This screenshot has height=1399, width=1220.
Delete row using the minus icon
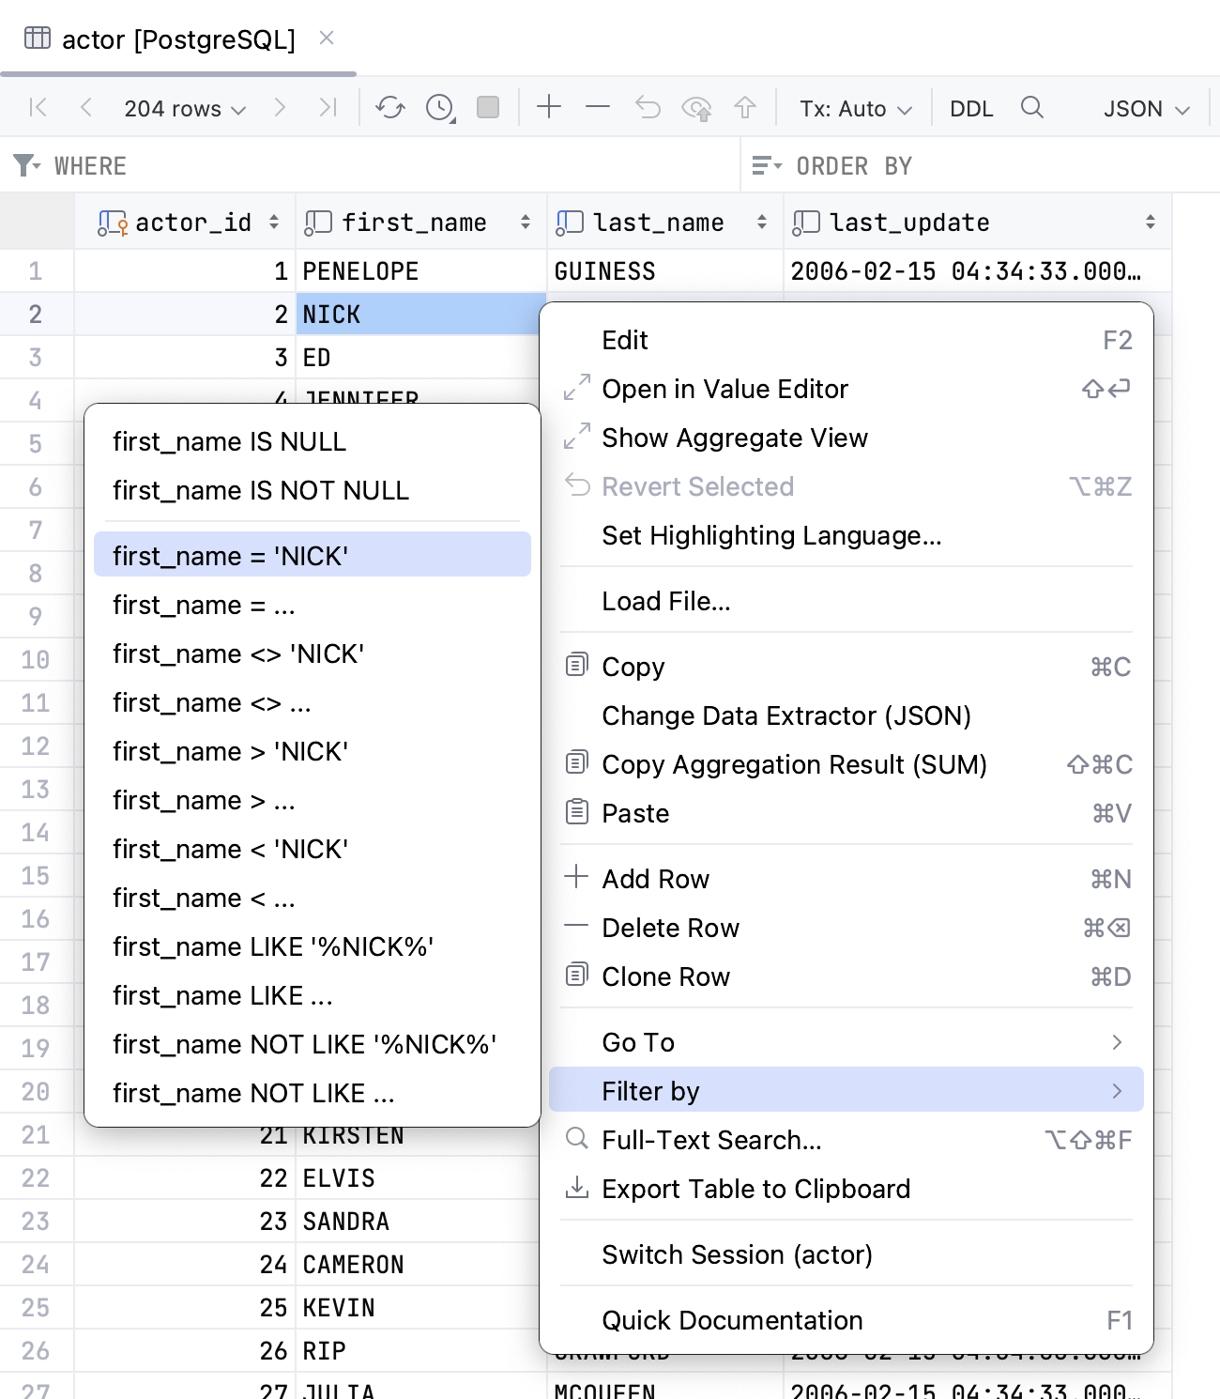pos(596,108)
